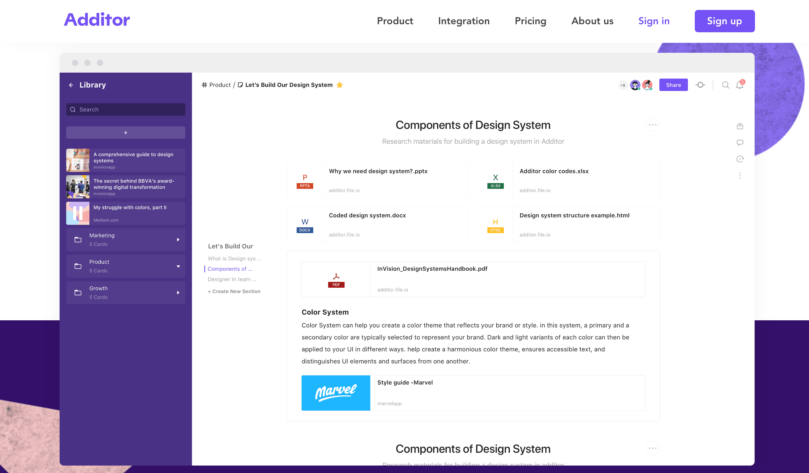This screenshot has height=473, width=809.
Task: Open the notifications bell
Action: tap(740, 85)
